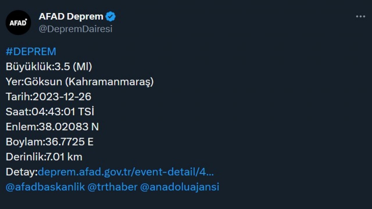The width and height of the screenshot is (372, 209).
Task: Click the AFAD profile avatar
Action: (x=18, y=23)
